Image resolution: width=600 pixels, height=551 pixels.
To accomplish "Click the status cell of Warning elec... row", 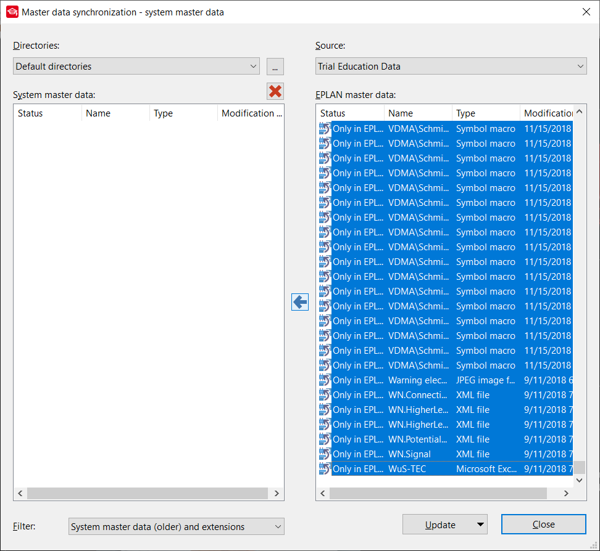I will [358, 380].
